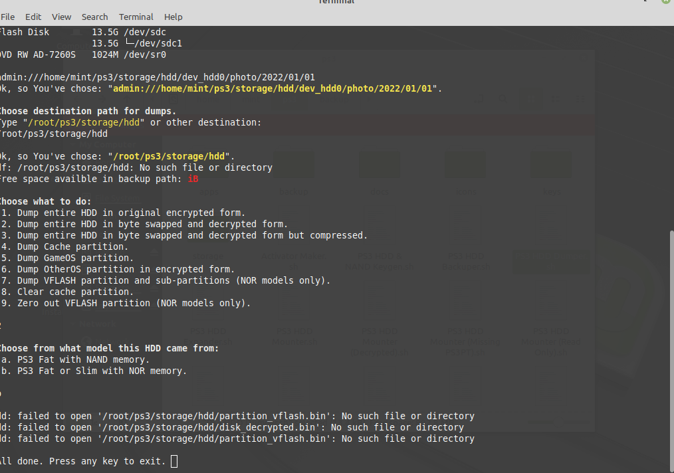This screenshot has width=674, height=473.
Task: Click 'Choose from what model this HDD came from:'
Action: (109, 348)
